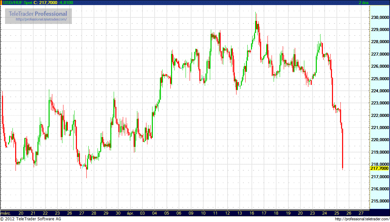Click the -4,8100 change value in header
Viewport: 390px width, 222px height.
[x=65, y=2]
